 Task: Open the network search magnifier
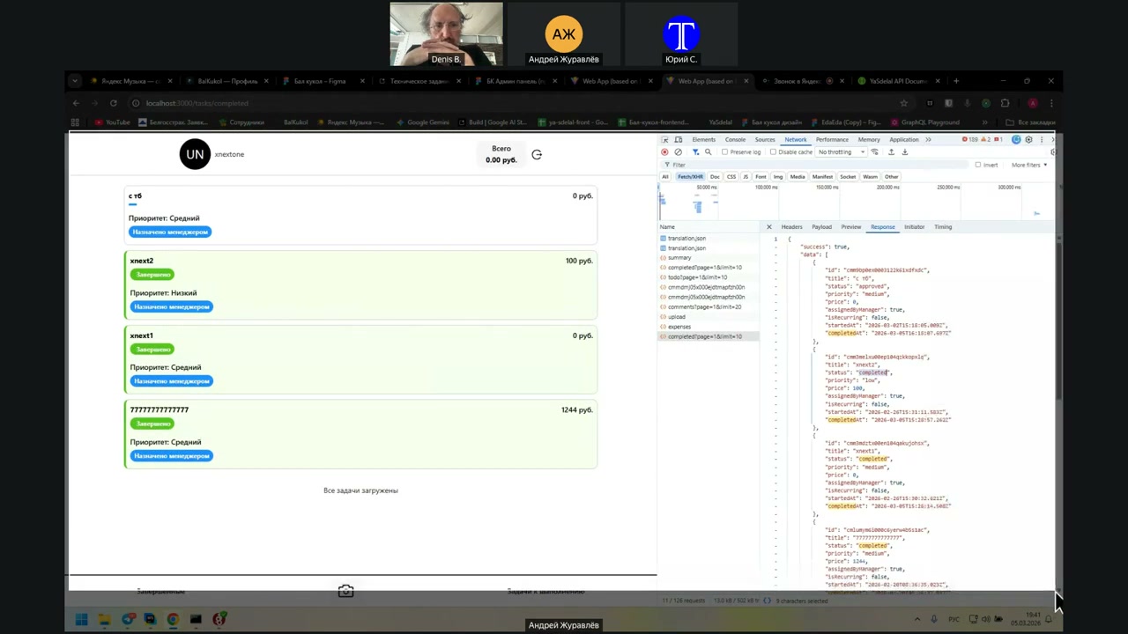click(708, 152)
